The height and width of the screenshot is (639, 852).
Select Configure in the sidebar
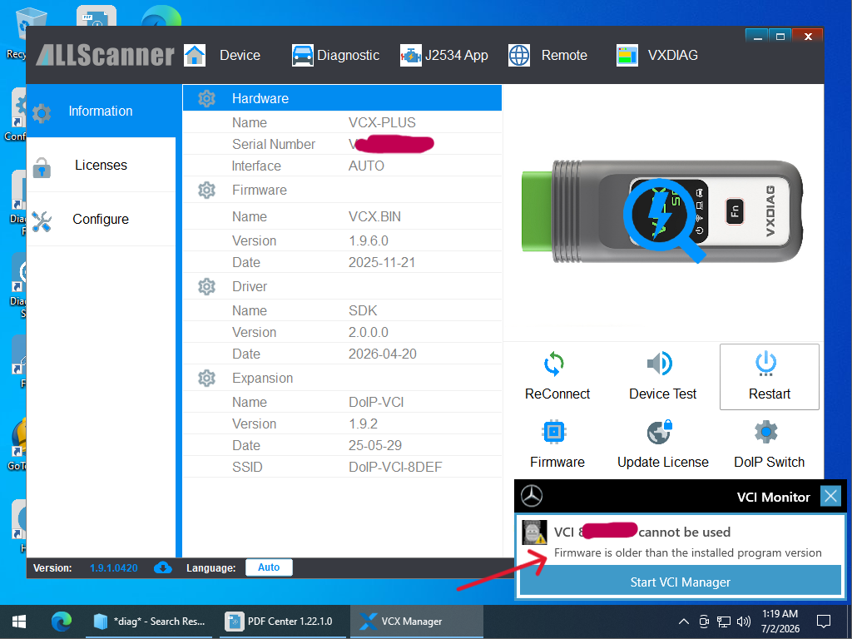[101, 219]
